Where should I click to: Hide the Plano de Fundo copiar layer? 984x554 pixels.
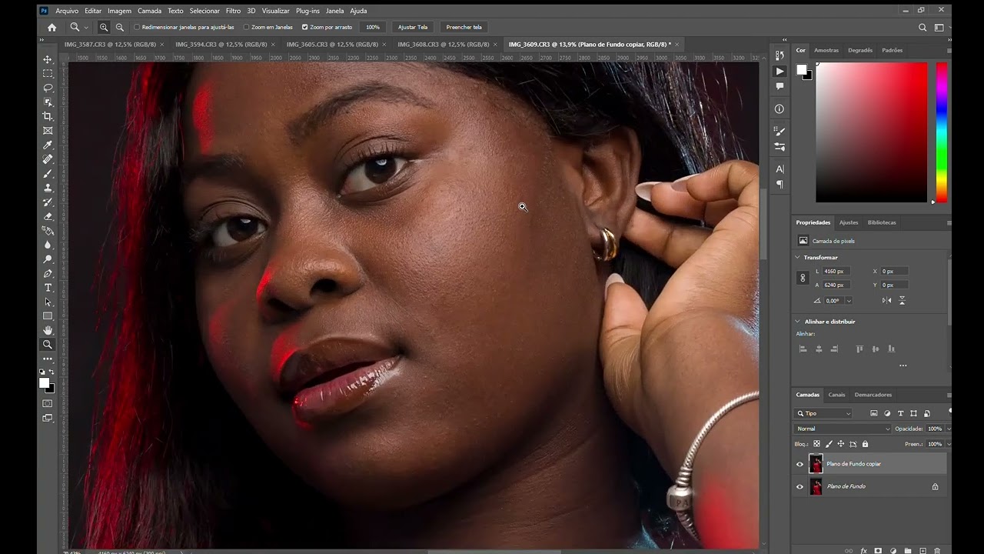[799, 464]
